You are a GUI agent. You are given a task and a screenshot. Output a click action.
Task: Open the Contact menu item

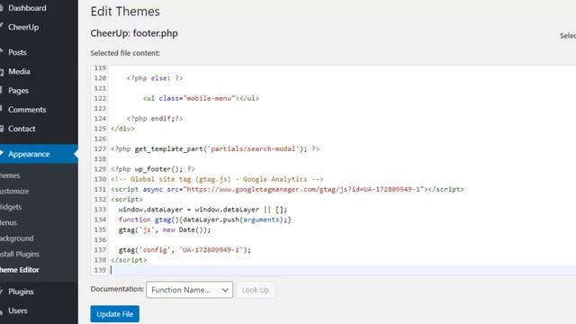22,129
